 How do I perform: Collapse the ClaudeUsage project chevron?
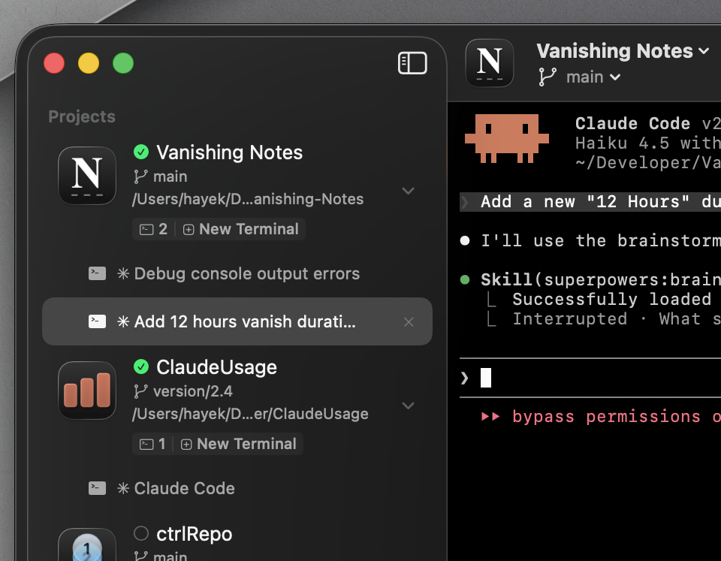pos(409,406)
